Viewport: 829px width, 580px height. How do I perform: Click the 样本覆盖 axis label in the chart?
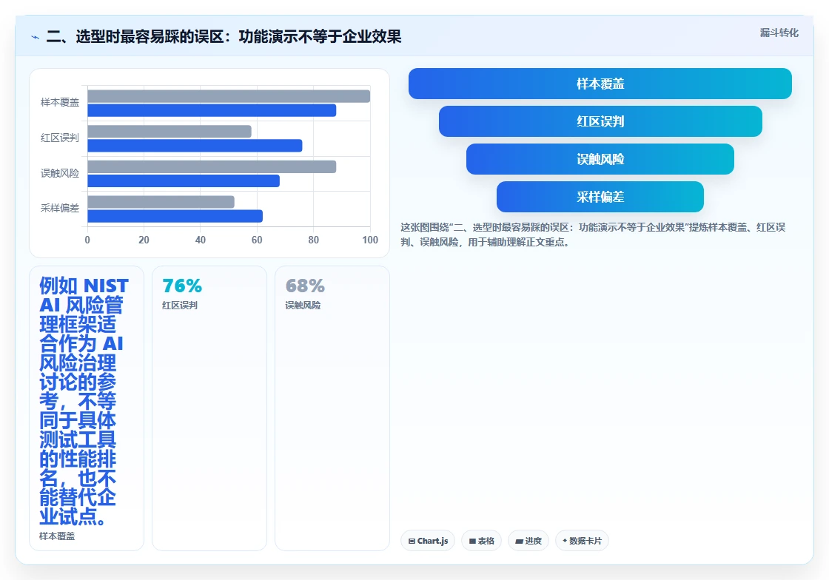[x=60, y=103]
